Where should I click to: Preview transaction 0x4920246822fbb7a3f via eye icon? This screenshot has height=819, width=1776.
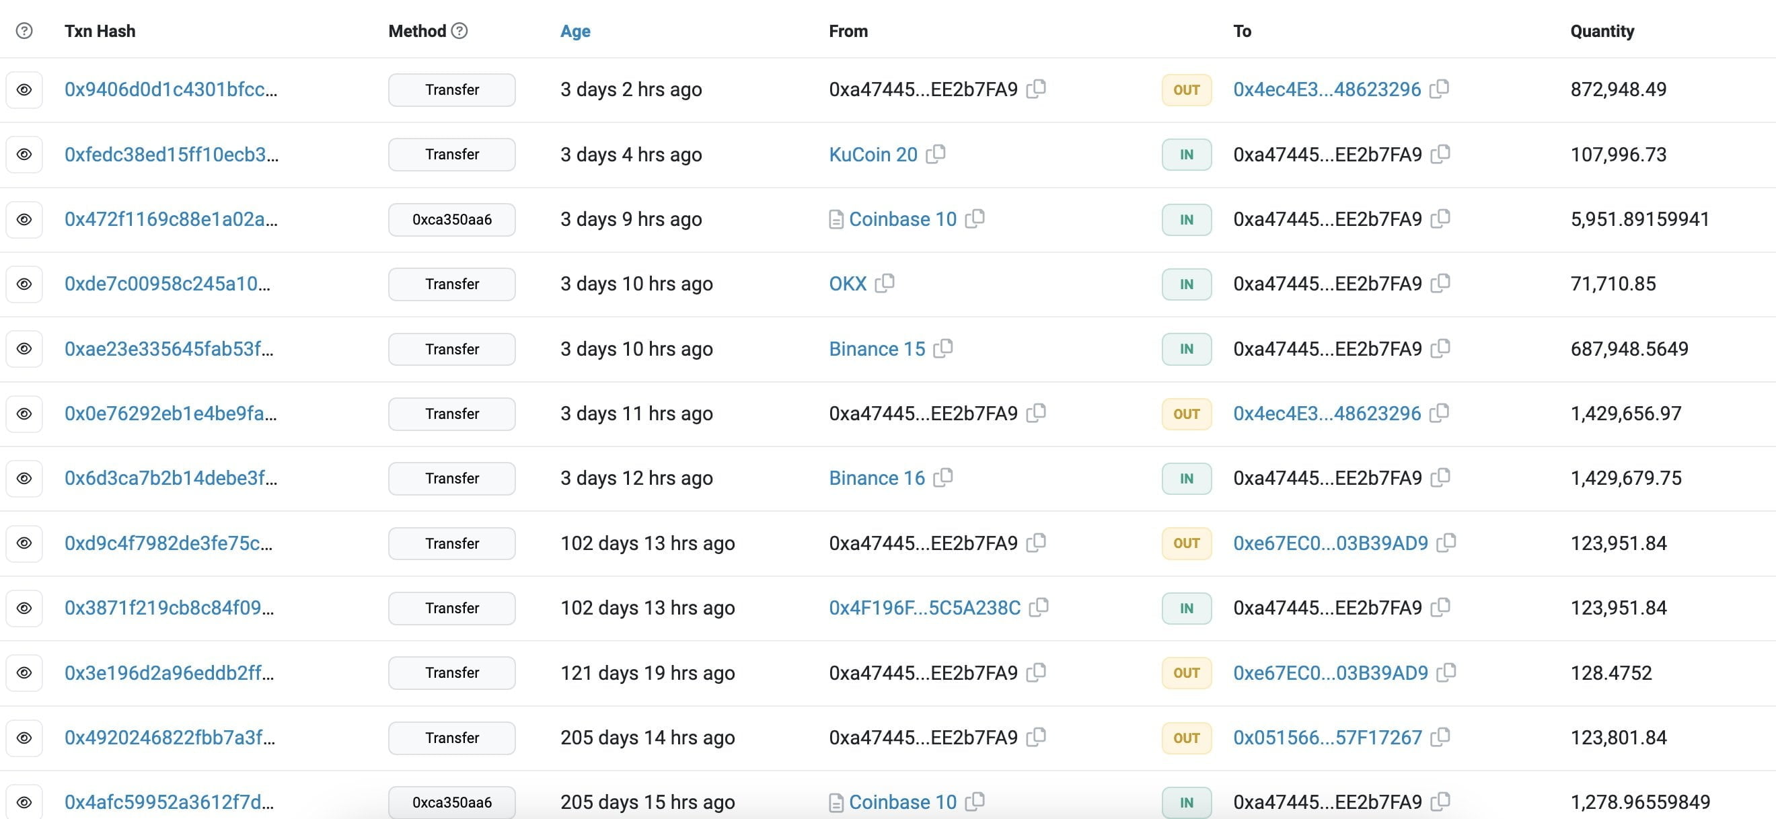coord(24,738)
